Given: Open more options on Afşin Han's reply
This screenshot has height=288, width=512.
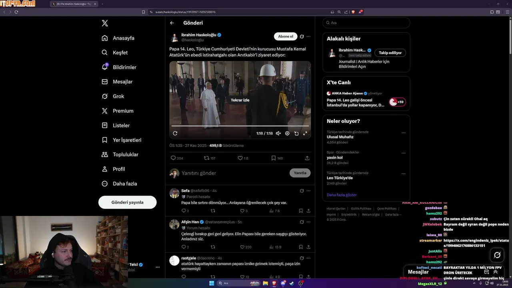Looking at the screenshot, I should 308,222.
